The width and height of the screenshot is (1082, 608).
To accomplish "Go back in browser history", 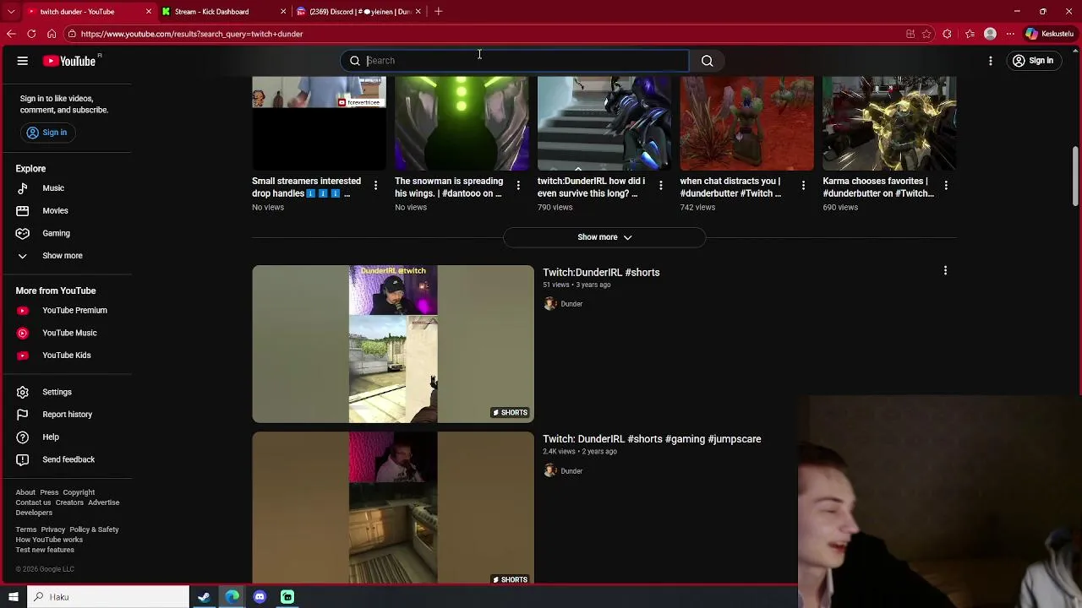I will coord(11,34).
